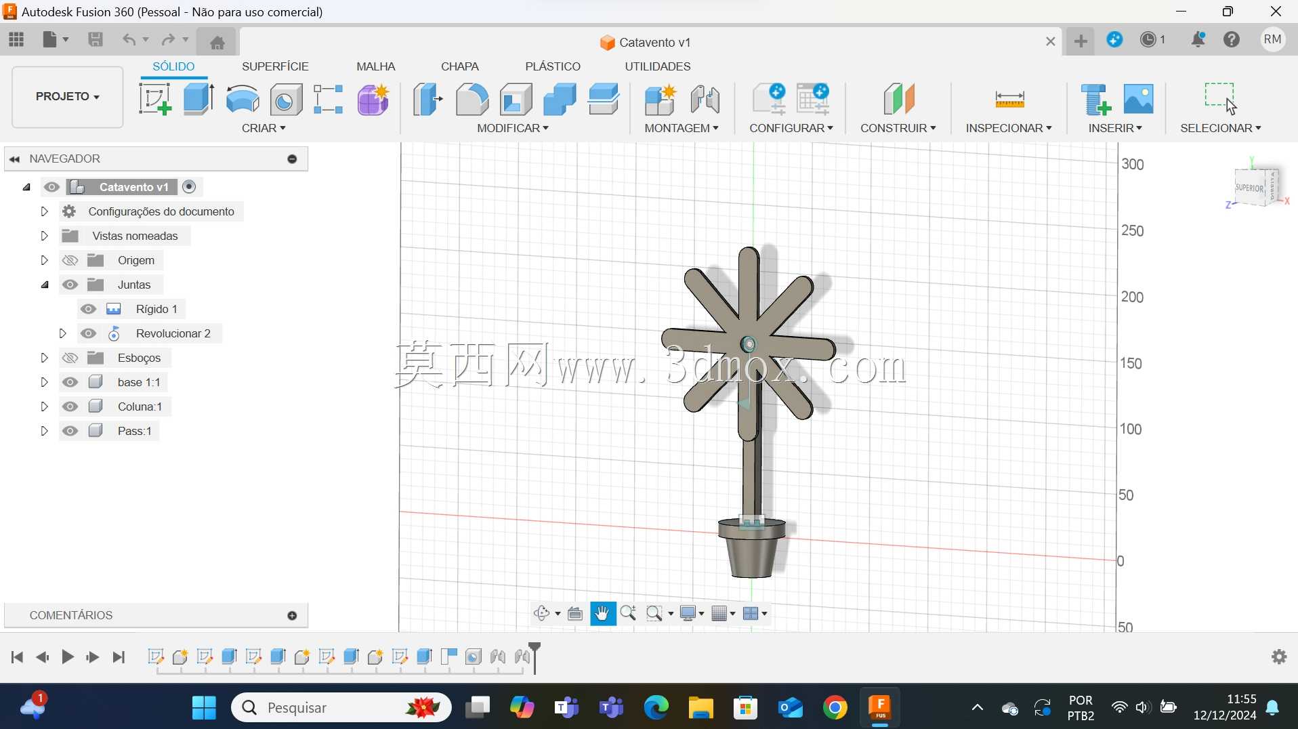Screen dimensions: 1298x729
Task: Play the timeline animation
Action: pos(68,657)
